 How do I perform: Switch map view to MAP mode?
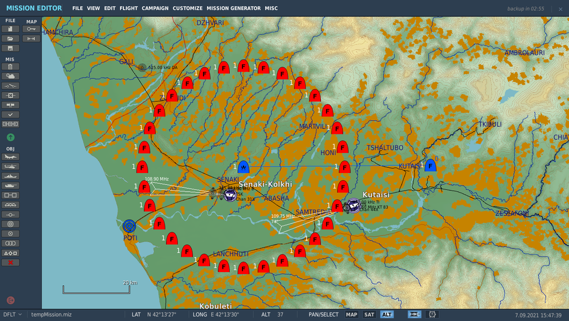tap(351, 315)
